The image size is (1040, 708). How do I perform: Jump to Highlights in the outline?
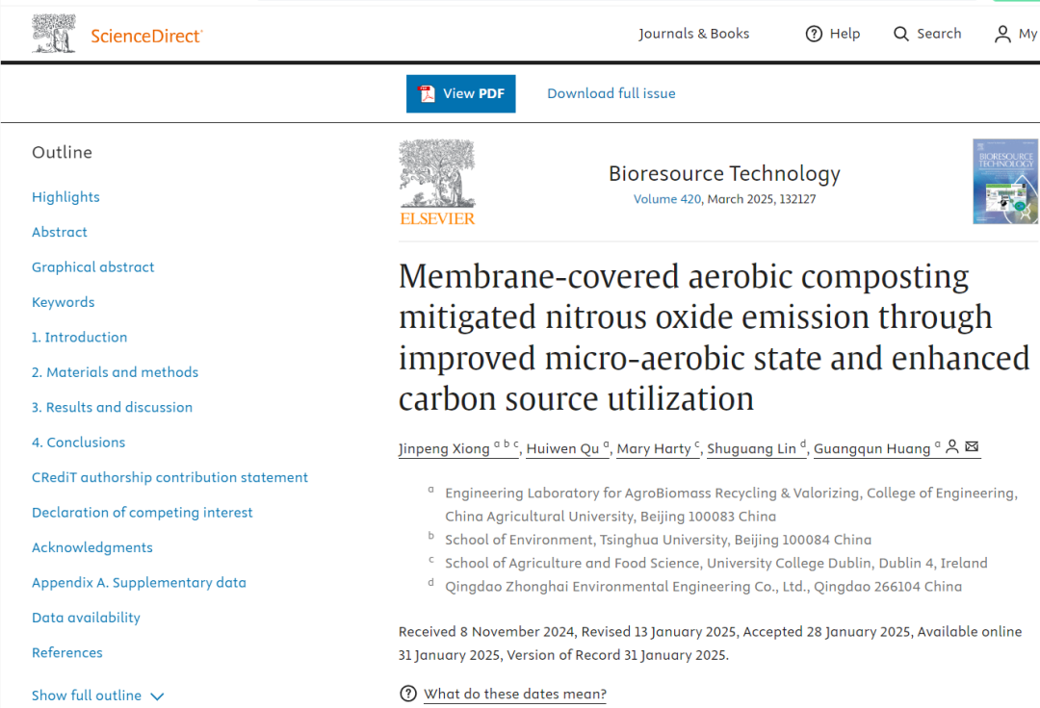(65, 197)
